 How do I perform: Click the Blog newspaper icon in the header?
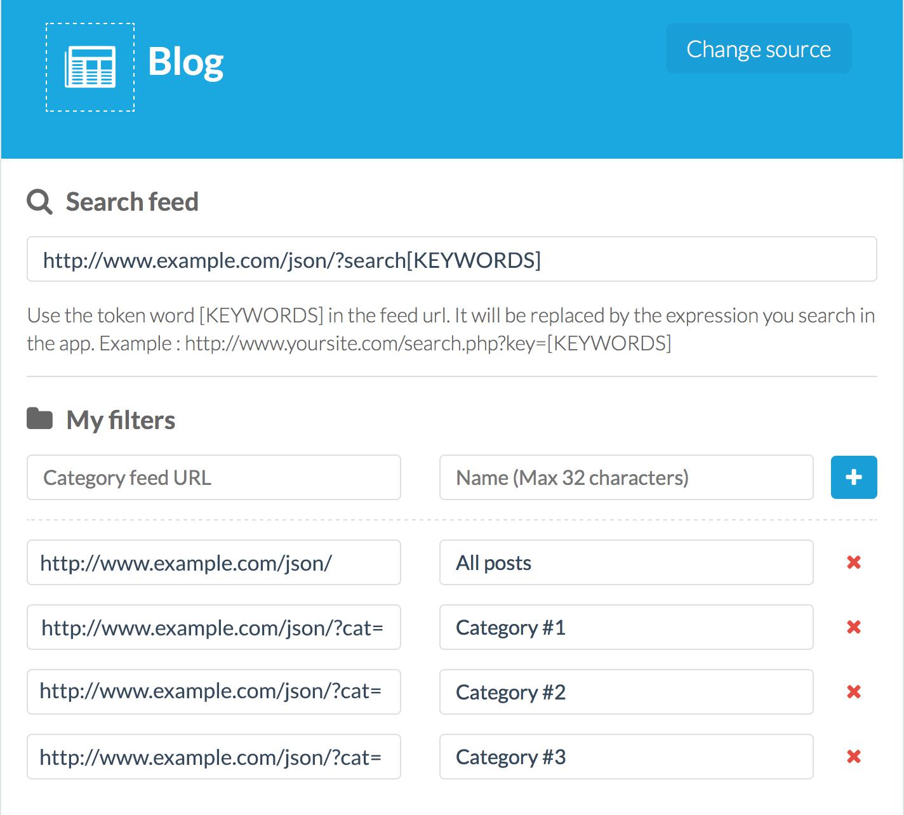click(x=90, y=67)
